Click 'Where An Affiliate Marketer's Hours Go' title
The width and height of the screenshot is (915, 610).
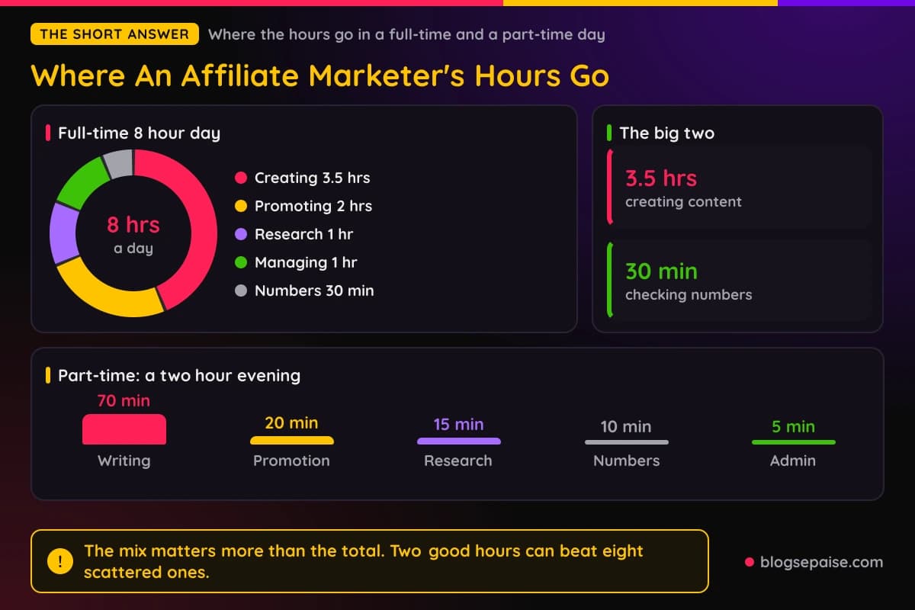[x=320, y=76]
